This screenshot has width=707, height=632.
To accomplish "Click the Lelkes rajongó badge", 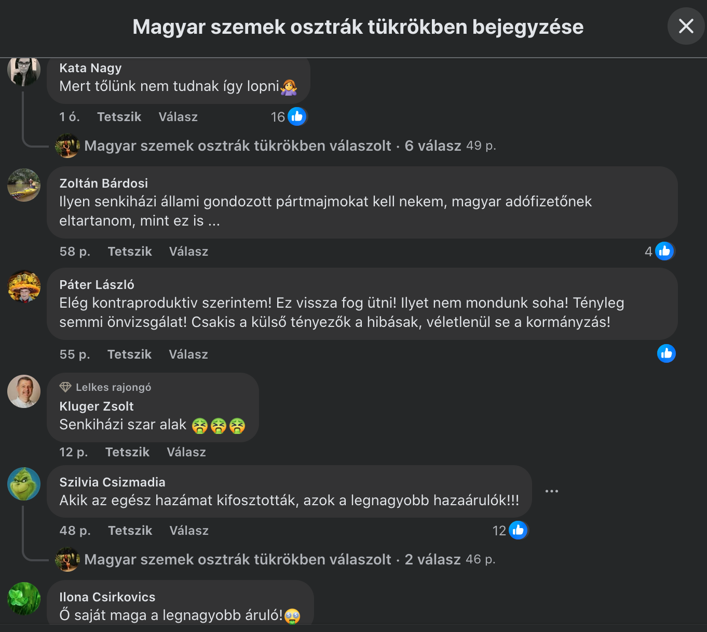I will tap(105, 387).
